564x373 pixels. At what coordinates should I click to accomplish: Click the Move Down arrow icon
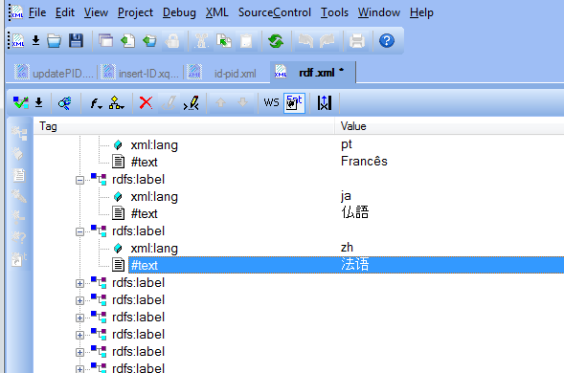point(243,102)
